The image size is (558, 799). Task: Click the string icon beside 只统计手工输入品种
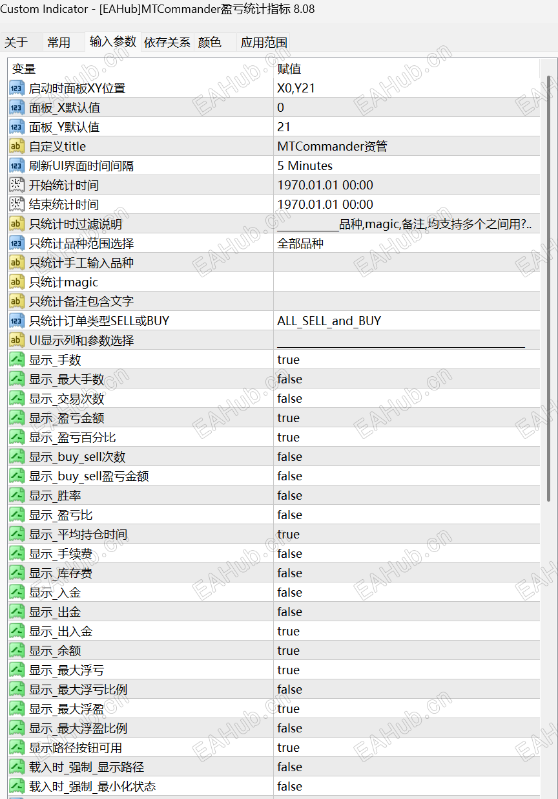[17, 262]
